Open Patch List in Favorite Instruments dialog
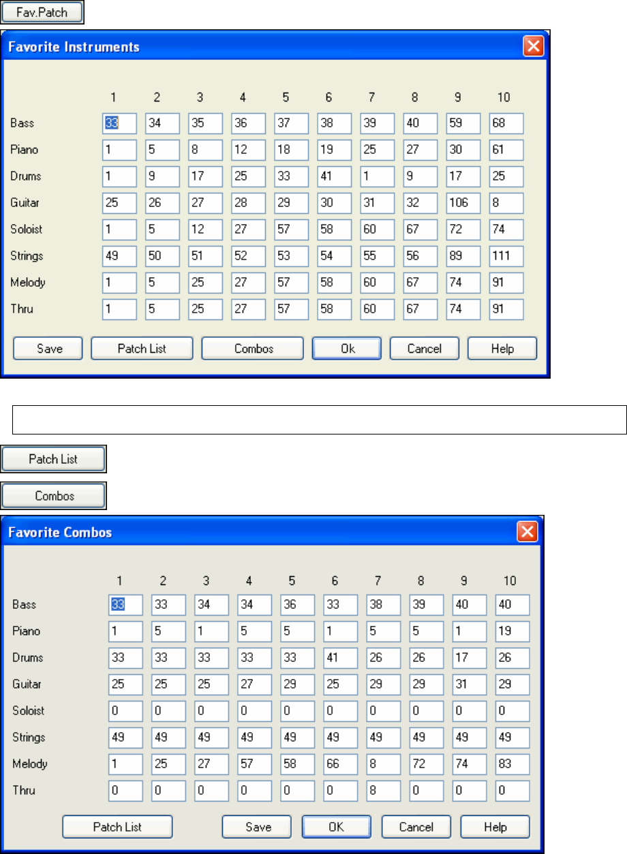The height and width of the screenshot is (854, 627). (142, 348)
